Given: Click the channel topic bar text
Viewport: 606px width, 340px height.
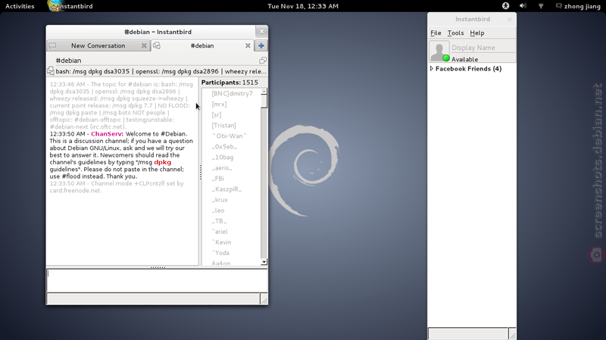Looking at the screenshot, I should click(161, 71).
